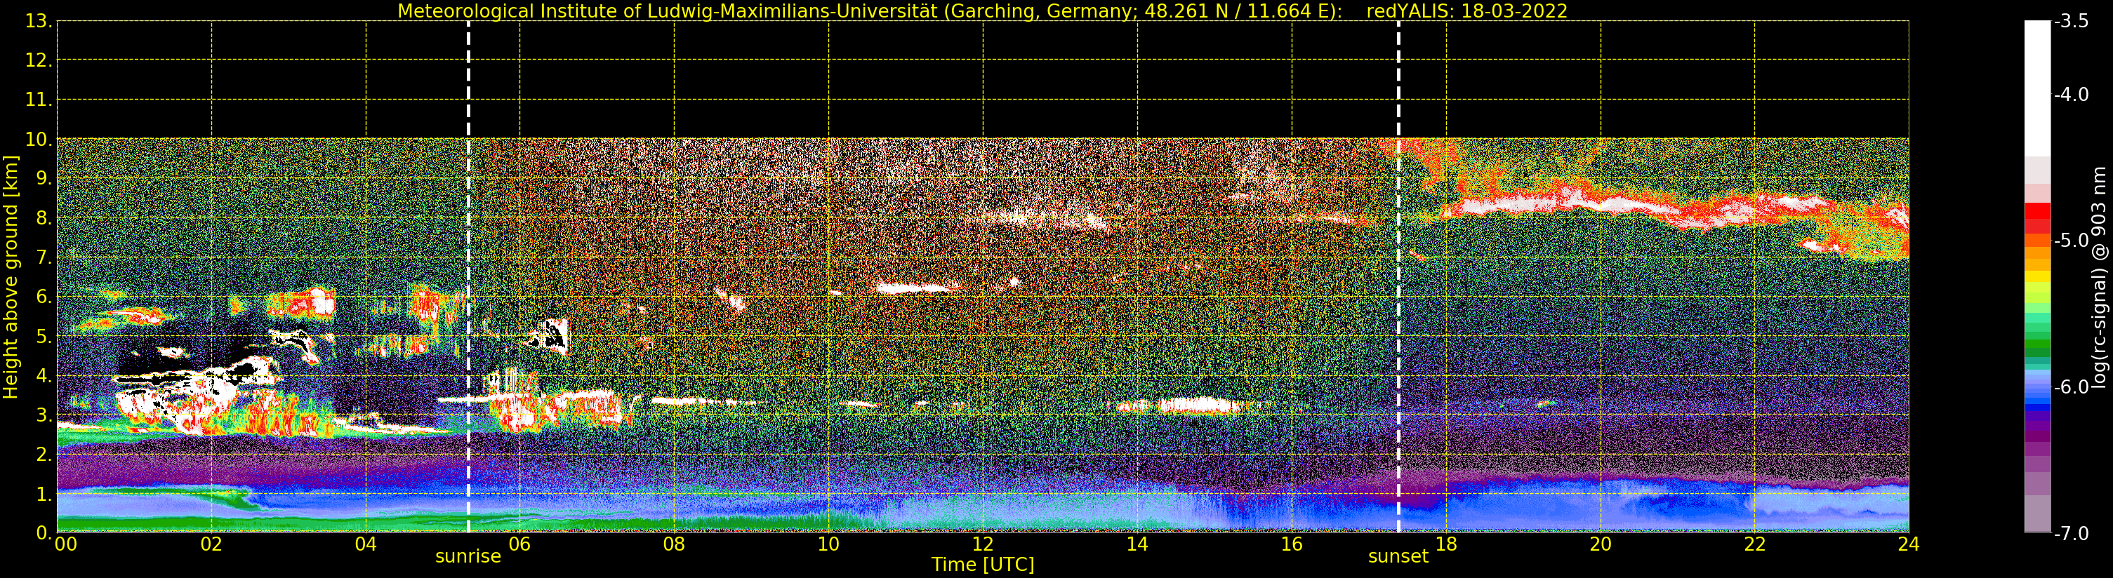This screenshot has height=578, width=2113.
Task: Click the "sunset" label below the time axis
Action: point(1398,557)
